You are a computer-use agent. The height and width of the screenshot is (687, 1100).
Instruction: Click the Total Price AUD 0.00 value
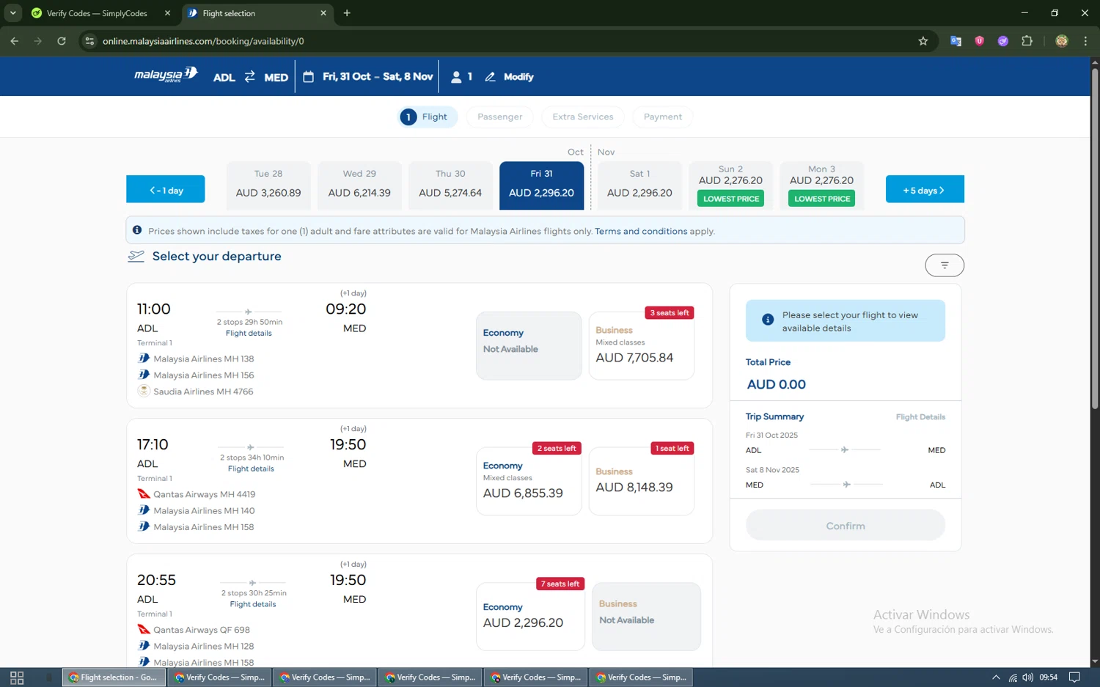[x=777, y=385]
